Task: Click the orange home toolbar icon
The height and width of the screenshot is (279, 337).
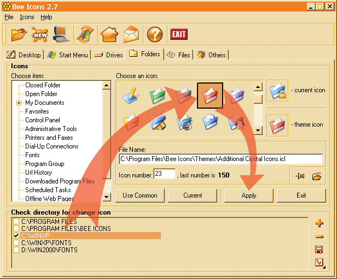Action: (109, 34)
